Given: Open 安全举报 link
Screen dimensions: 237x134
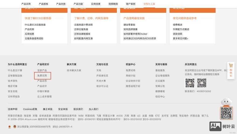Looking at the screenshot, I should point(63,109).
